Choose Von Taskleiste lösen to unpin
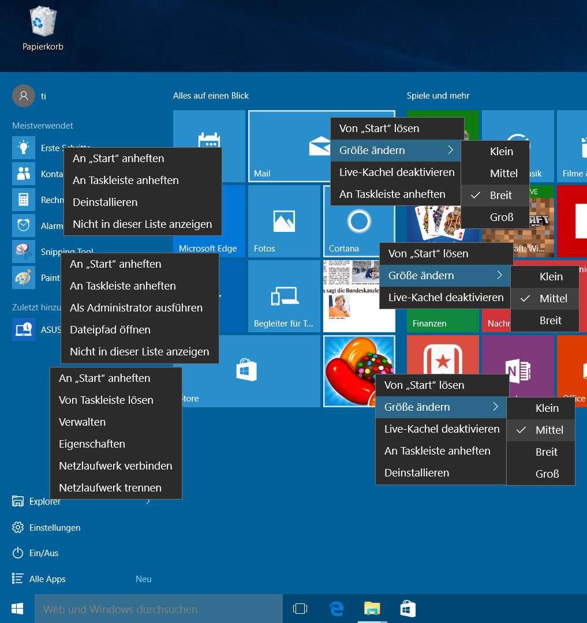The width and height of the screenshot is (587, 623). tap(106, 400)
